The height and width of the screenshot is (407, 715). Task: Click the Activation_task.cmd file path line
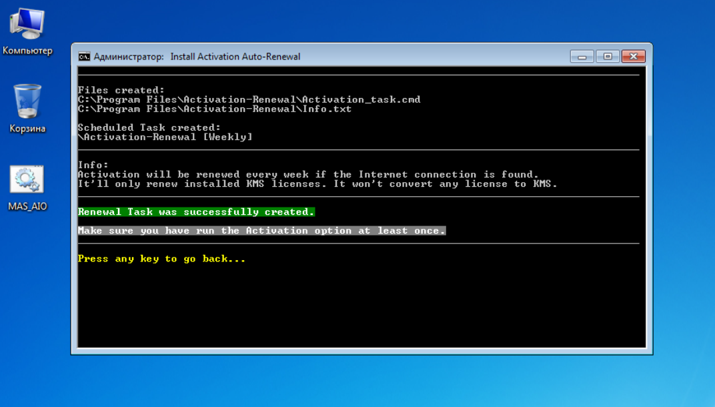point(249,99)
